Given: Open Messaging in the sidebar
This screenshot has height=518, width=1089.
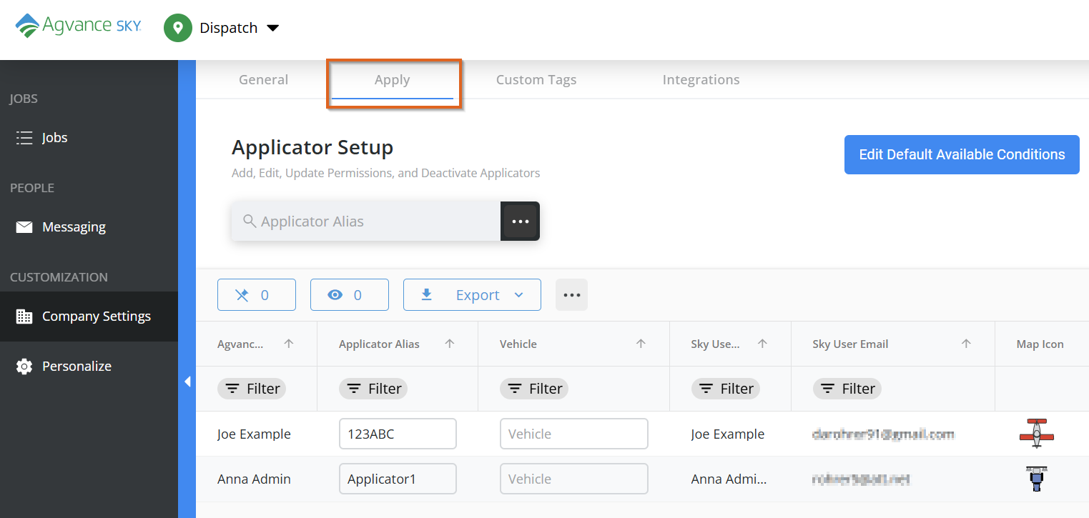Looking at the screenshot, I should click(89, 227).
